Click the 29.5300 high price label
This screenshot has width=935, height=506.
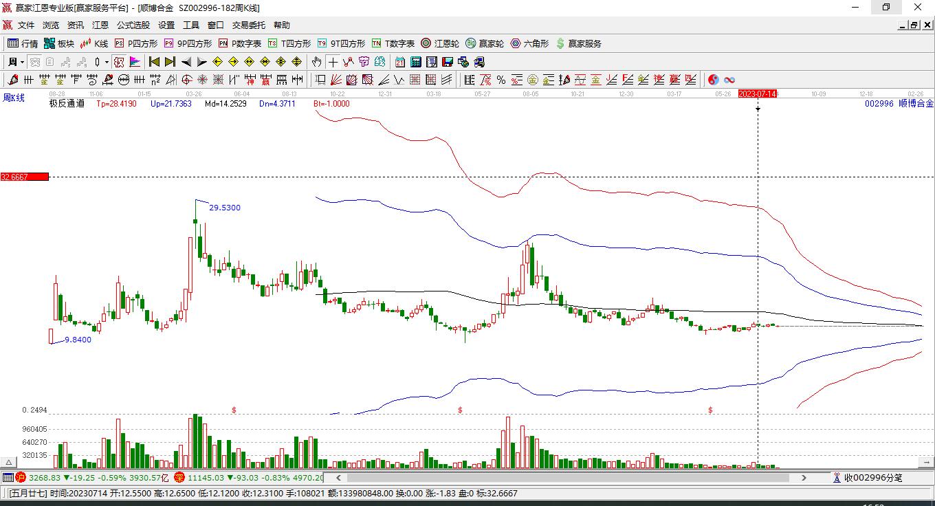(x=225, y=208)
